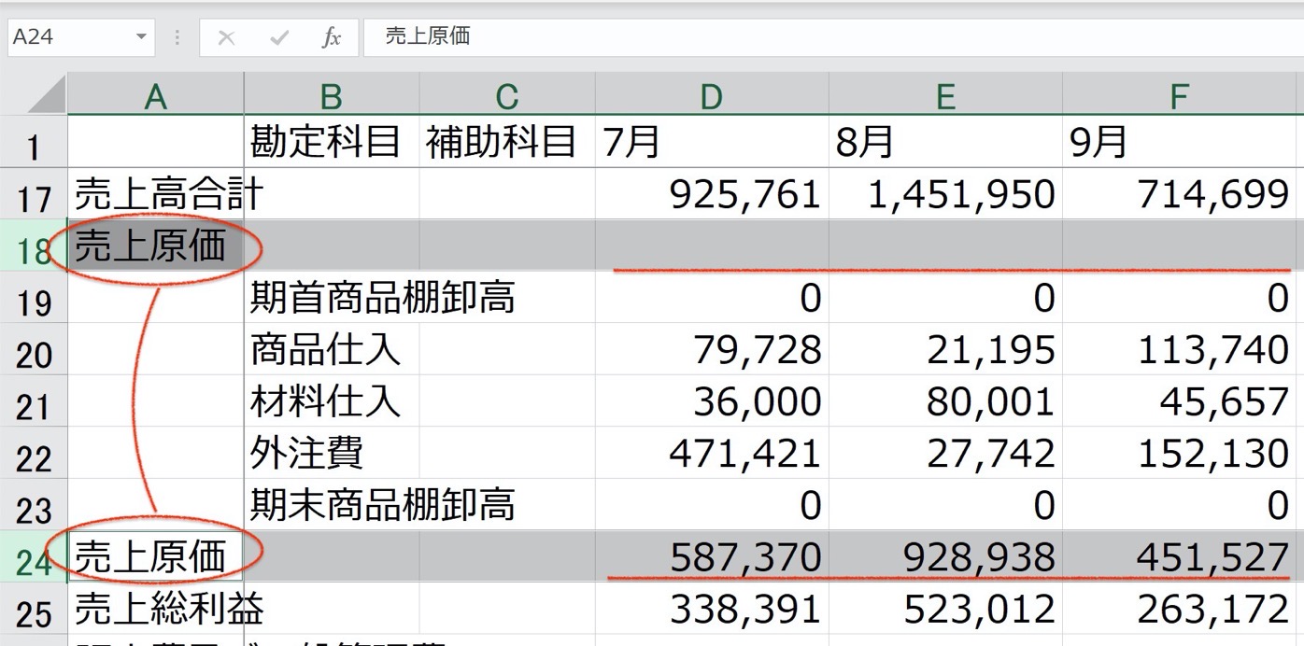Screen dimensions: 1304x646
Task: Select row 23 header
Action: [x=34, y=505]
